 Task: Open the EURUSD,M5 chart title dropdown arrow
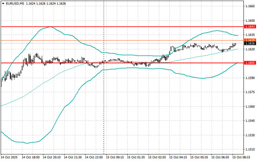[3, 4]
